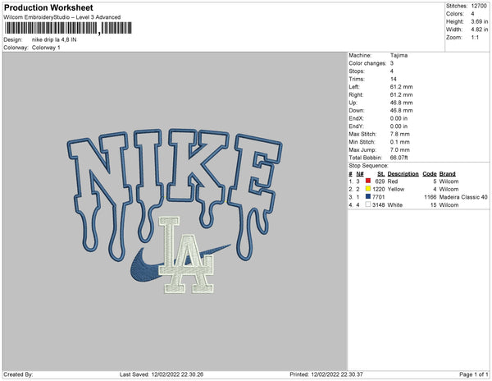Click the 'Production Worksheet' title
The width and height of the screenshot is (492, 381).
48,7
